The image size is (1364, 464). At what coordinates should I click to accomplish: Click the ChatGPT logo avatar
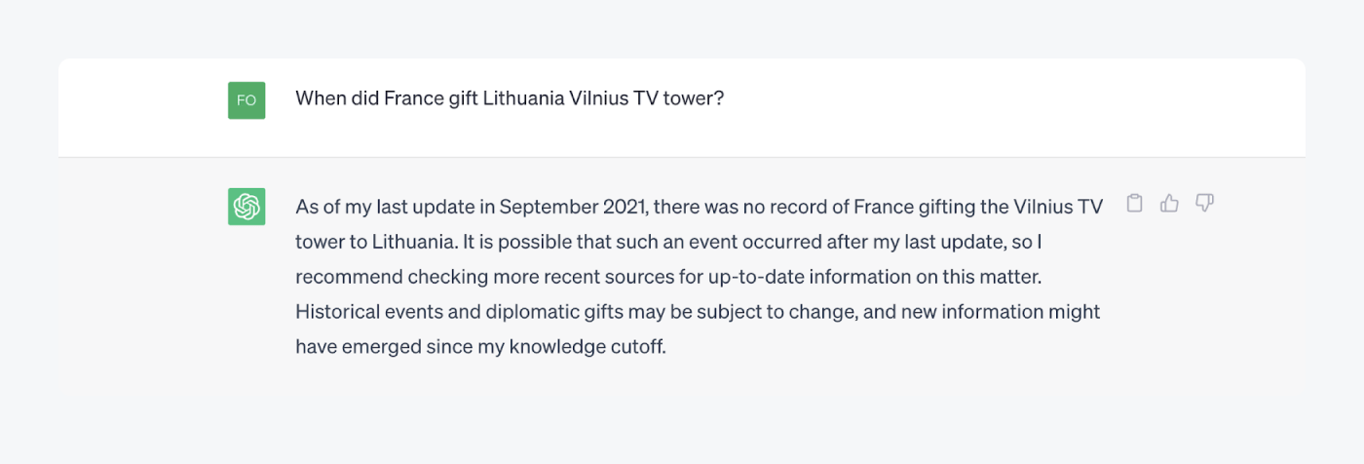(246, 207)
